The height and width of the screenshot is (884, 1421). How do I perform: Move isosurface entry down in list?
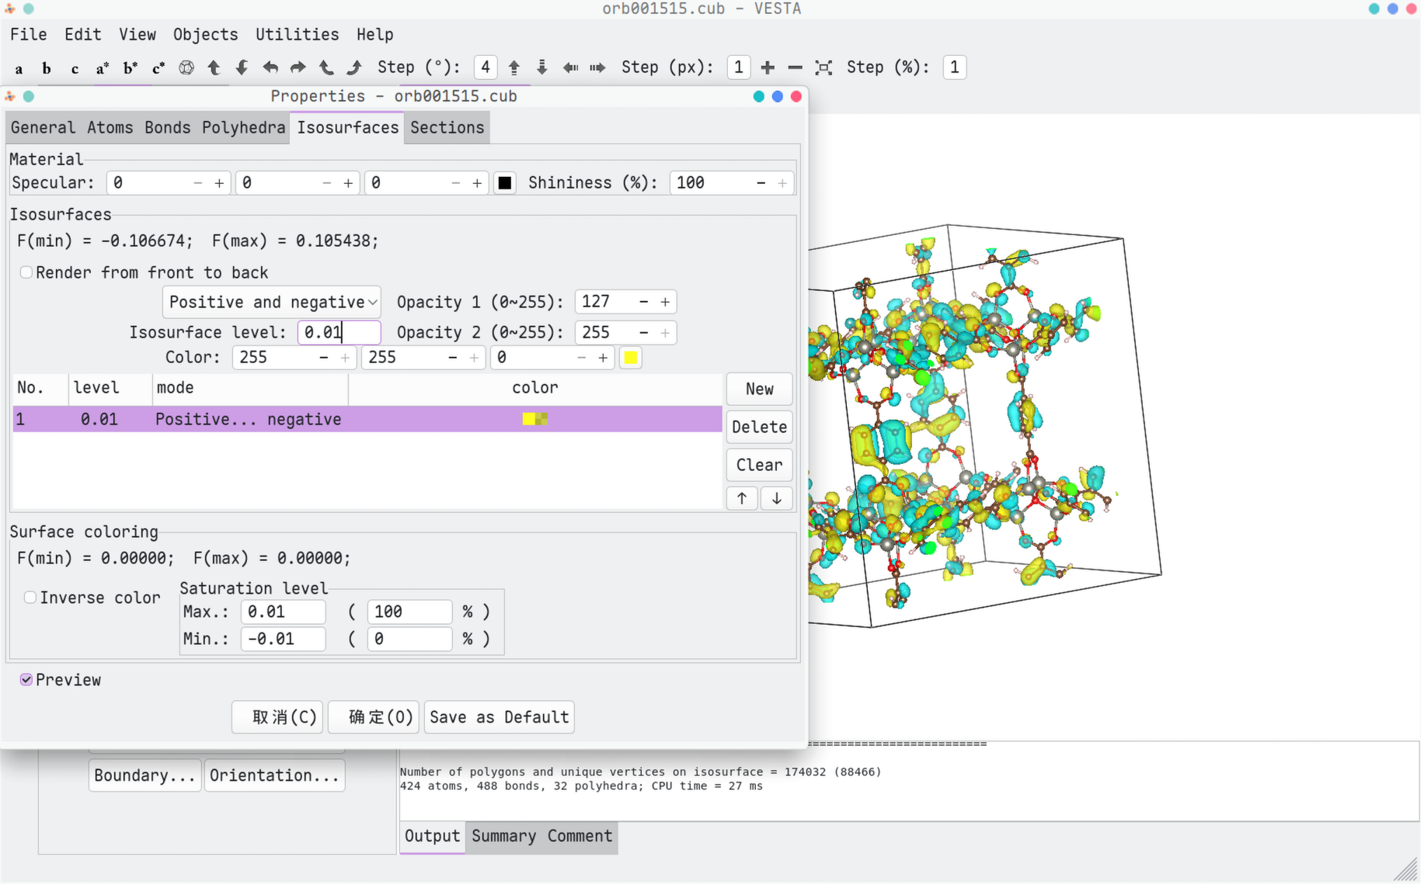776,498
